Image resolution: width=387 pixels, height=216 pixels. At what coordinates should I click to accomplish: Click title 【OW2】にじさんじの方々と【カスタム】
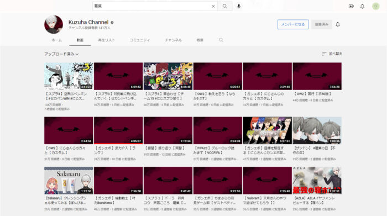pos(65,150)
